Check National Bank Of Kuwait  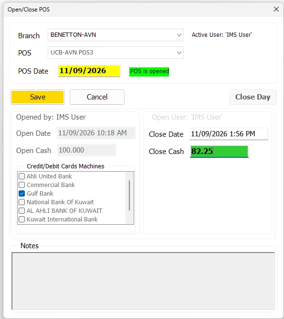22,202
